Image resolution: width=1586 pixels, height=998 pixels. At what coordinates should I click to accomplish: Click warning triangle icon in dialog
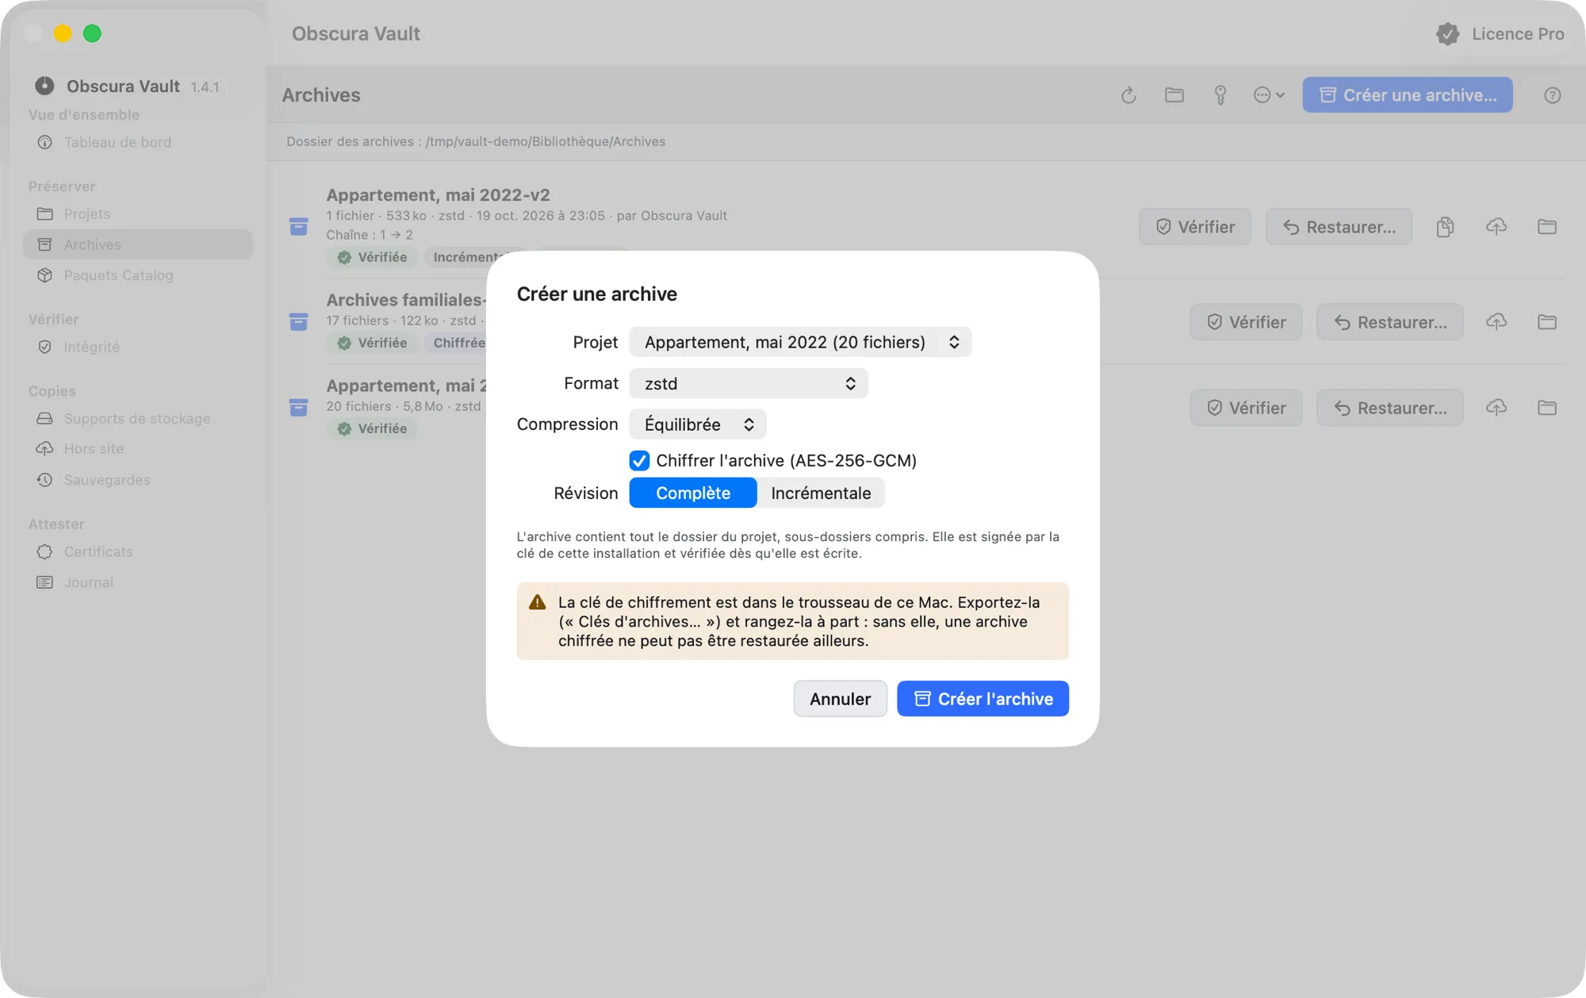538,602
